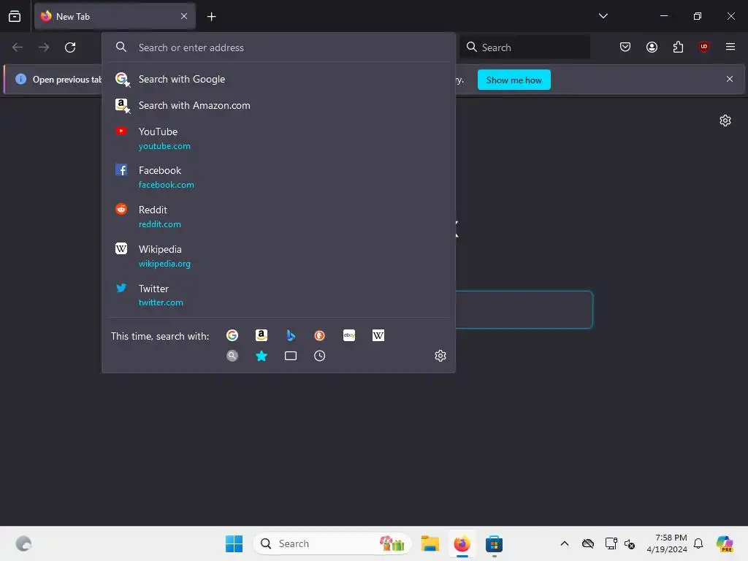This screenshot has height=561, width=748.
Task: Open the Firefox application hamburger menu
Action: (x=730, y=47)
